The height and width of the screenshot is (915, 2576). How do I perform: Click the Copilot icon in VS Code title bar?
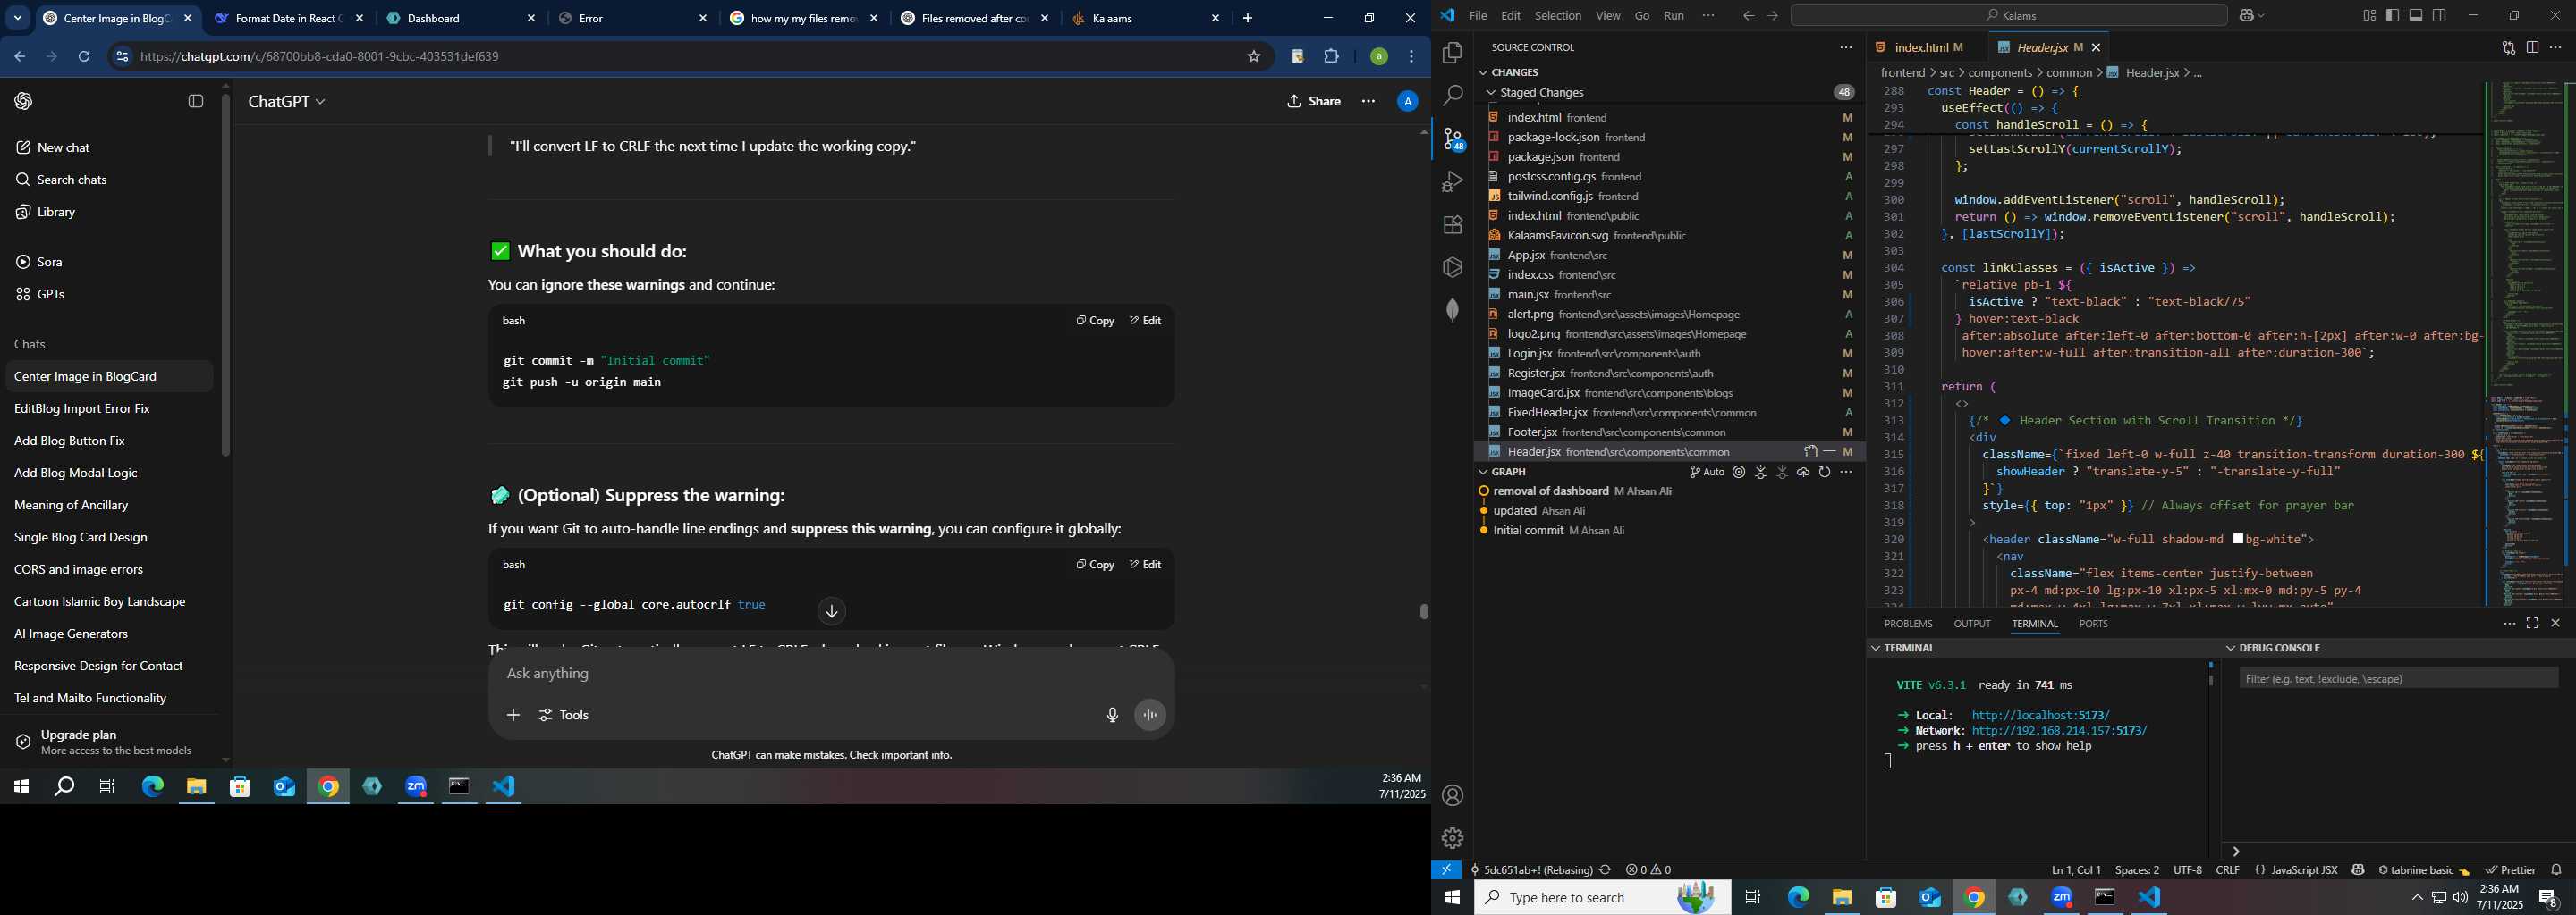click(2247, 16)
